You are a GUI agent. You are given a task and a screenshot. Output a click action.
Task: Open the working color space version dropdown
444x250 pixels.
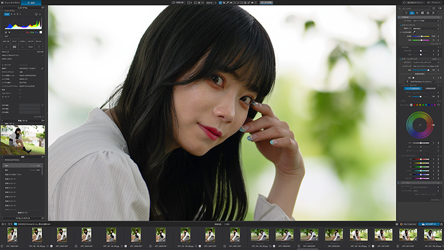426,21
